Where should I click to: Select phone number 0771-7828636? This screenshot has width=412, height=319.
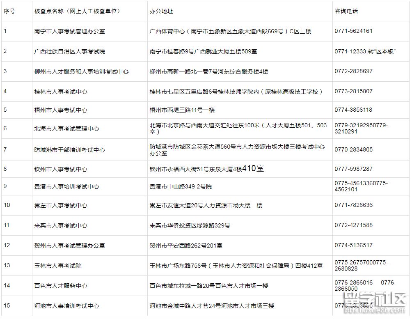[353, 205]
